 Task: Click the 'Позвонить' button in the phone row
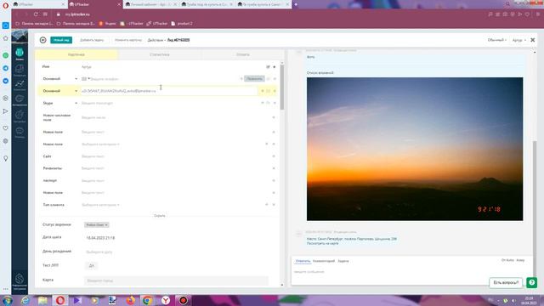click(x=254, y=79)
